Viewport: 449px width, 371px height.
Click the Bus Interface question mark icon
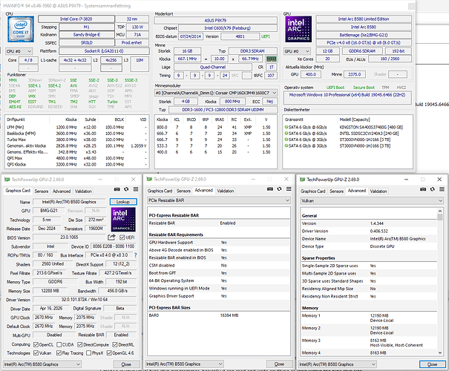pos(136,255)
